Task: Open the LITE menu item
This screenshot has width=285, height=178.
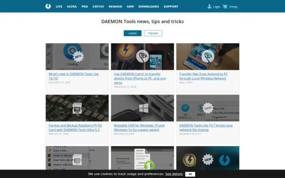Action: coord(59,7)
